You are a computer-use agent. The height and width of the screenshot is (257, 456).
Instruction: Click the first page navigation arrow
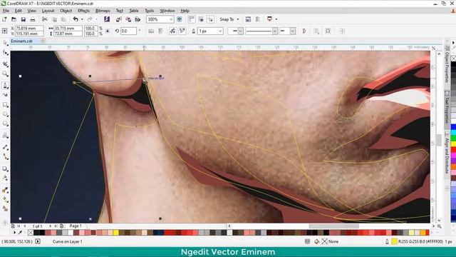coord(19,226)
